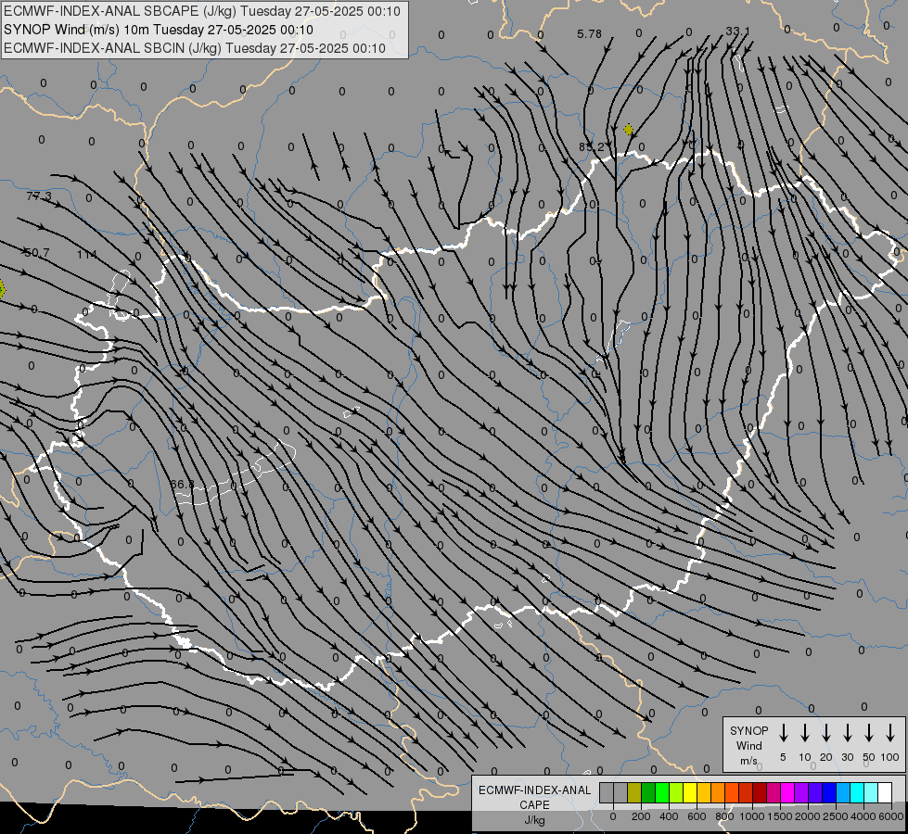Click the 1500 label in CAPE legend

point(780,816)
